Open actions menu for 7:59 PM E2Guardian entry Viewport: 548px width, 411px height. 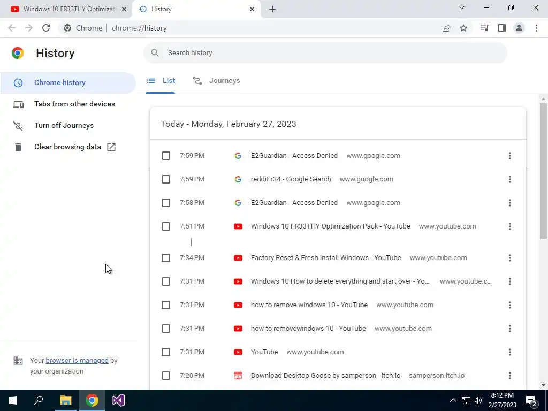tap(510, 156)
